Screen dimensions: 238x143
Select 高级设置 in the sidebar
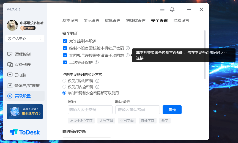coord(25,96)
